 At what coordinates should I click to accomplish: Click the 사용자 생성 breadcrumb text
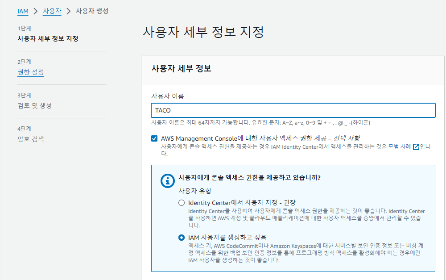[92, 11]
